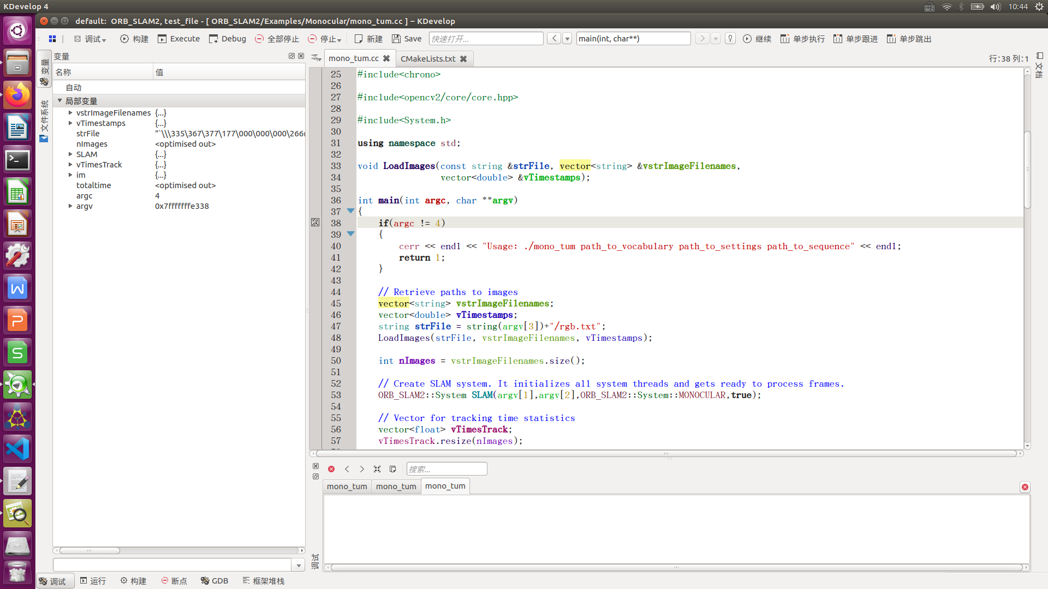The width and height of the screenshot is (1048, 589).
Task: Open the back history dropdown arrow
Action: (568, 39)
